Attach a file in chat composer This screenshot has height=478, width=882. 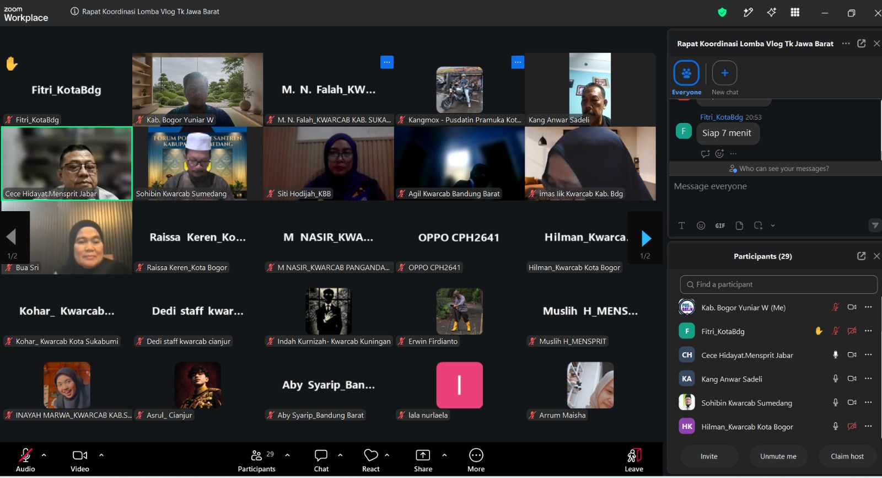pos(739,225)
